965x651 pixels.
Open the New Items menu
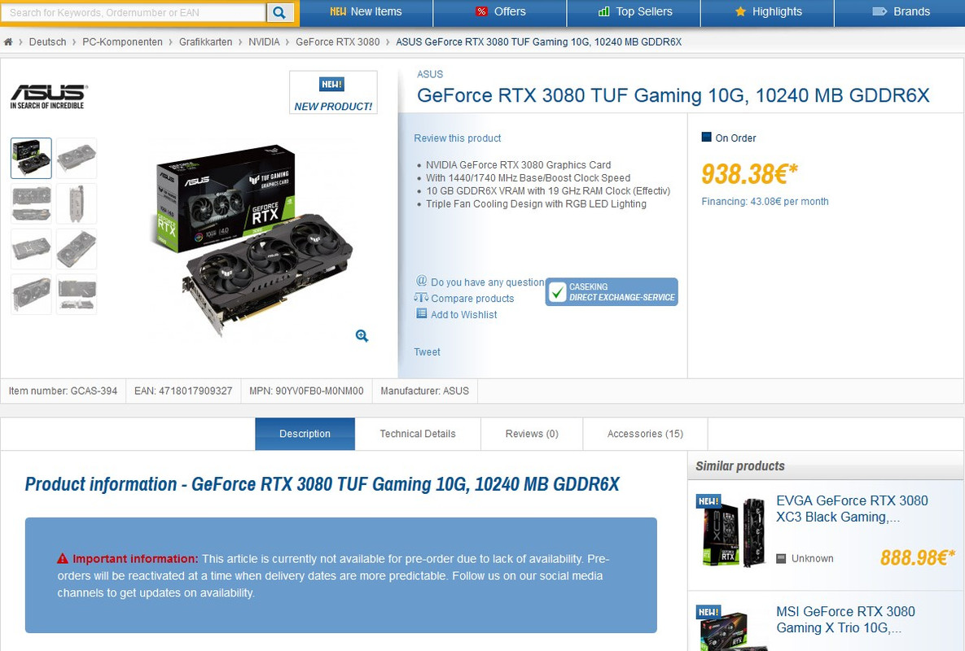[x=366, y=11]
